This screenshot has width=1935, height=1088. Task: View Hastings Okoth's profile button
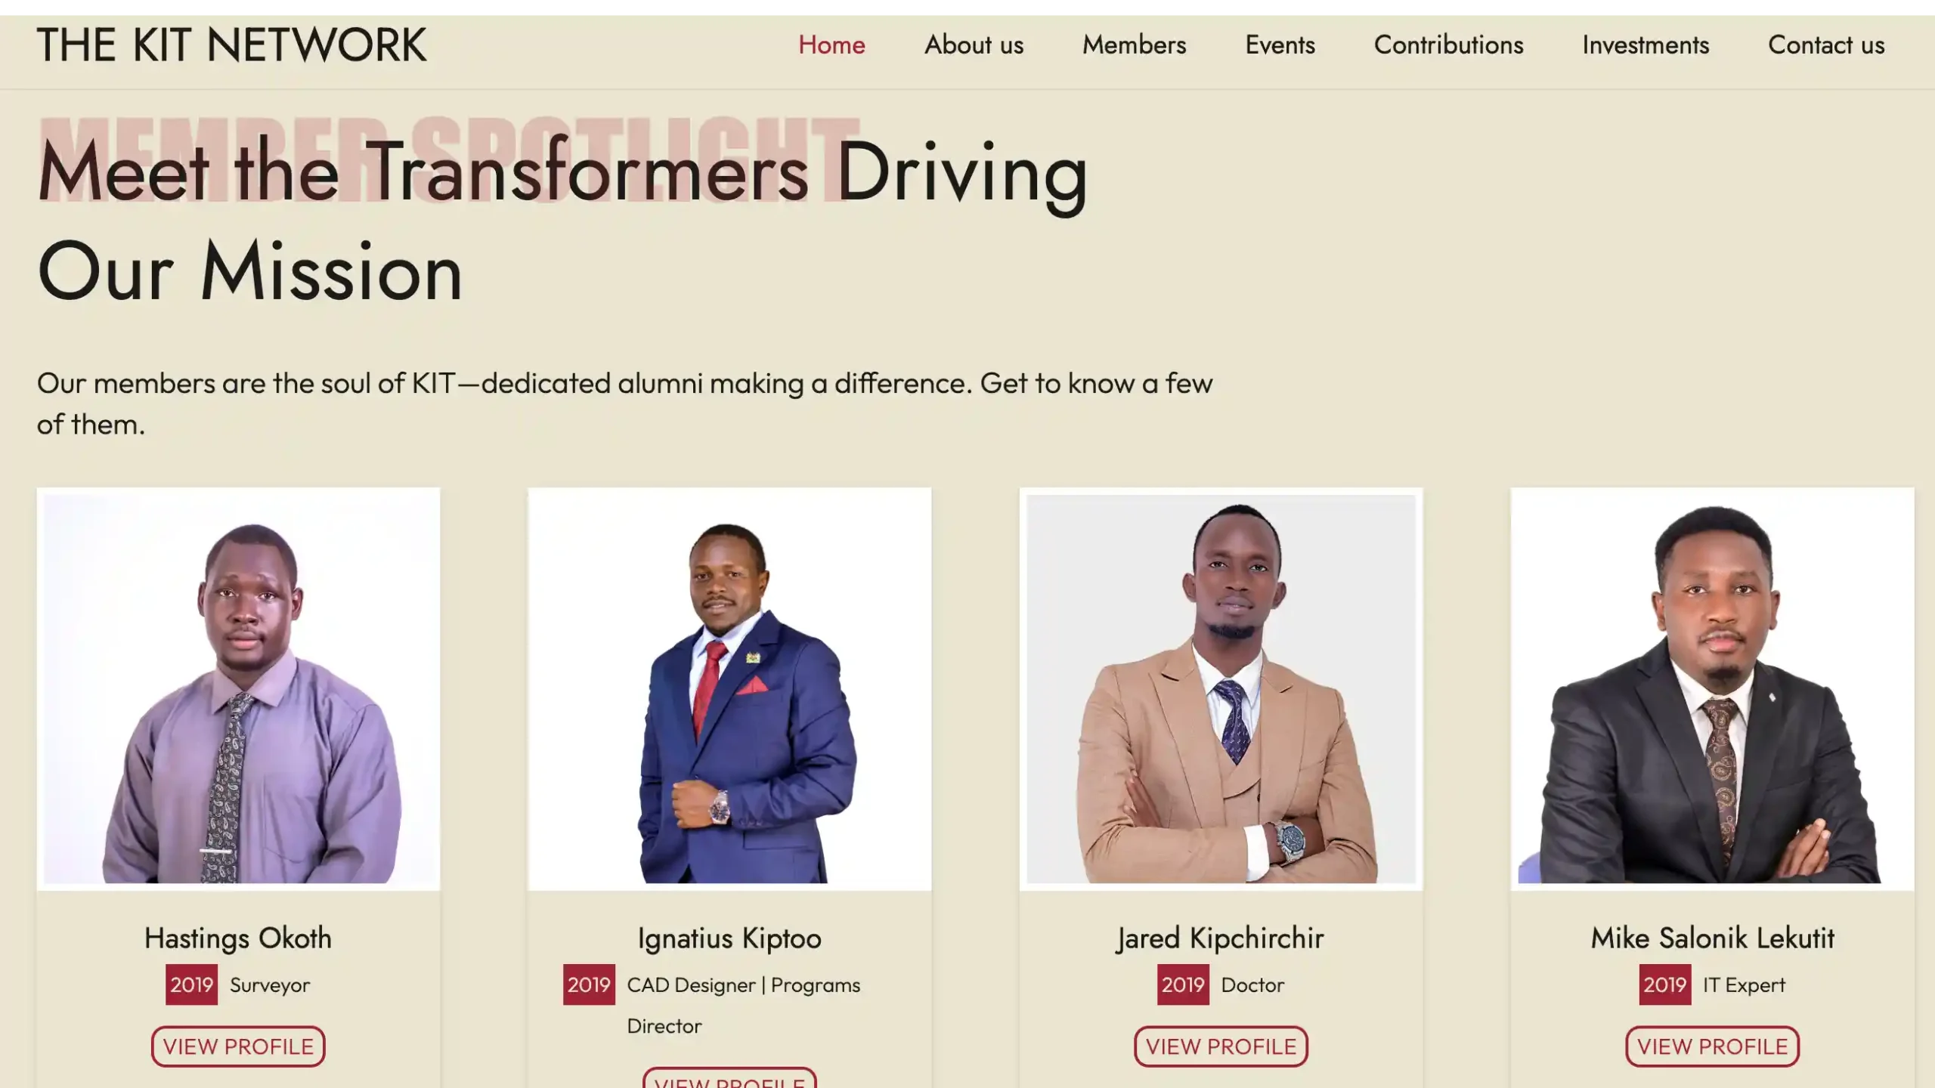238,1046
